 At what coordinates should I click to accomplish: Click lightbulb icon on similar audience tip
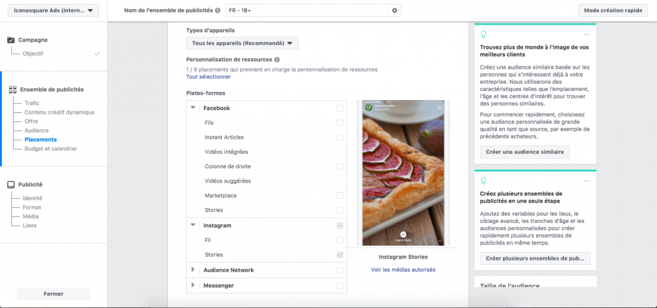point(483,34)
